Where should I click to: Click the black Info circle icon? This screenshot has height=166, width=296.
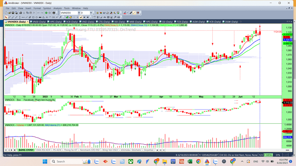click(54, 13)
